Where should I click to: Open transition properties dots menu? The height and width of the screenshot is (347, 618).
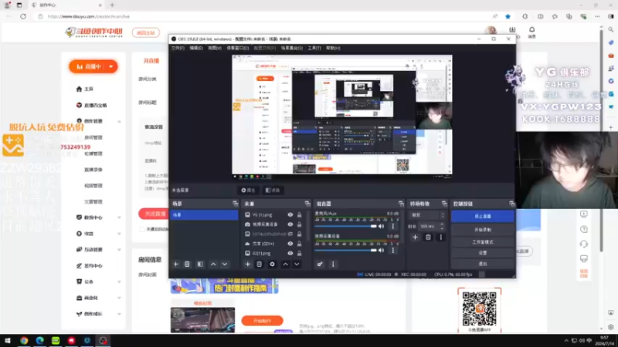[440, 238]
